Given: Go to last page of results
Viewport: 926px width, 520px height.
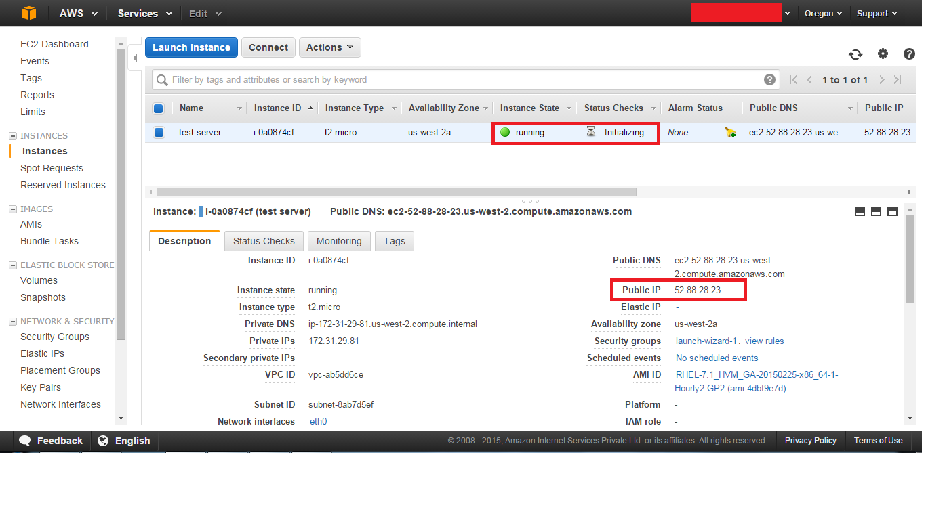Looking at the screenshot, I should pyautogui.click(x=898, y=80).
